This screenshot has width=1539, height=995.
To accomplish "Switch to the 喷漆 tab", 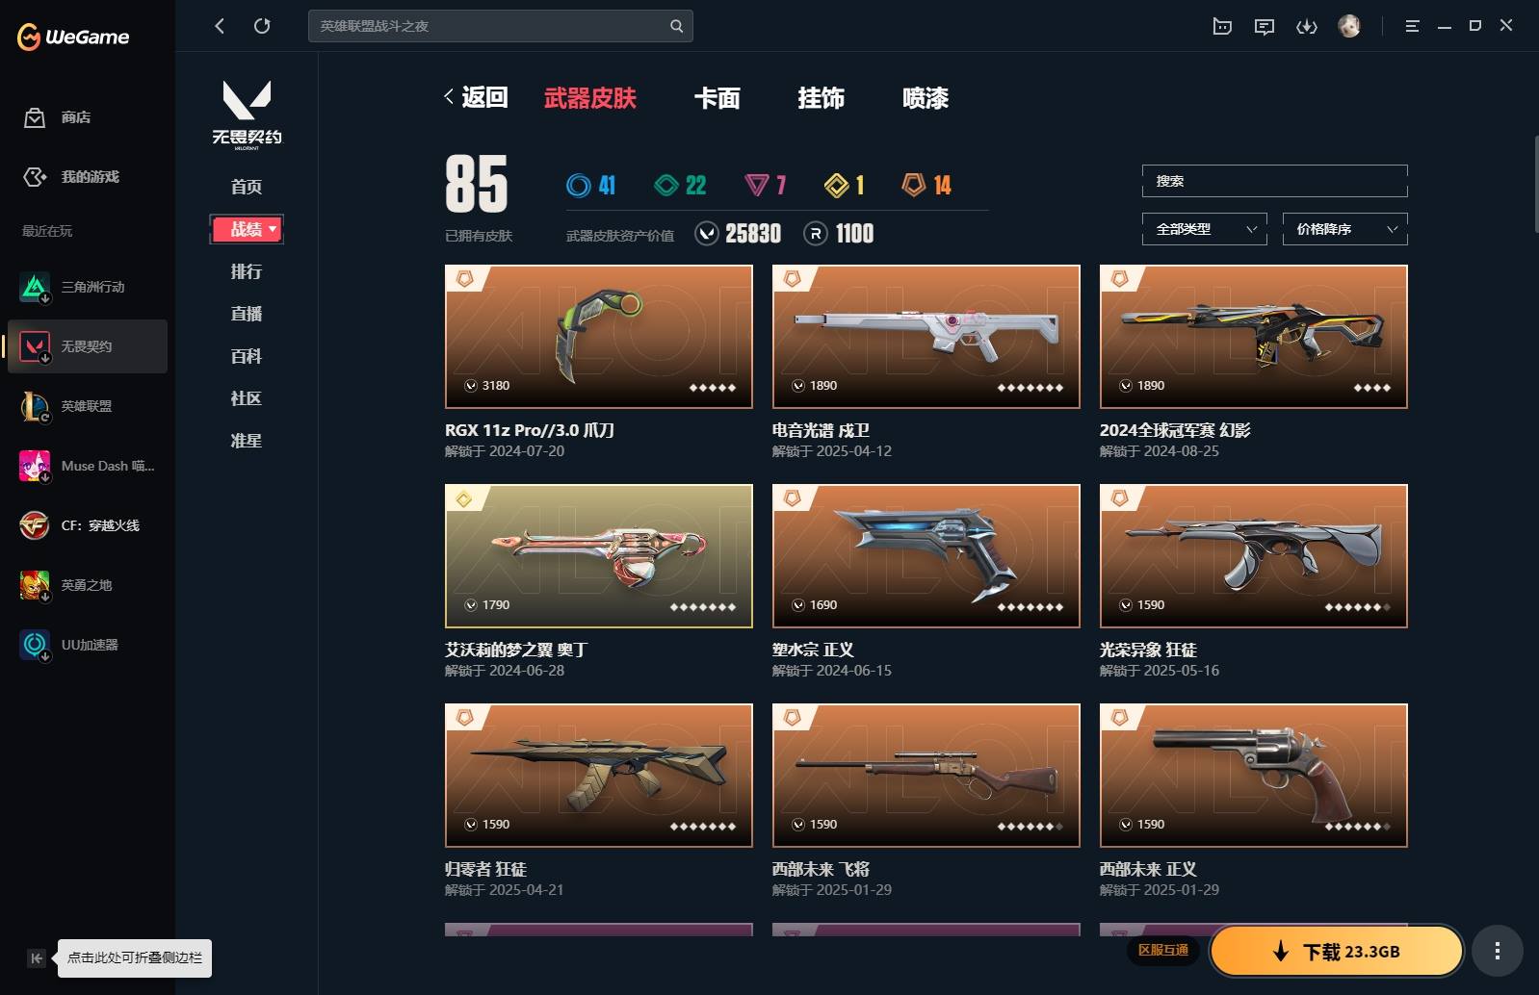I will pos(926,98).
